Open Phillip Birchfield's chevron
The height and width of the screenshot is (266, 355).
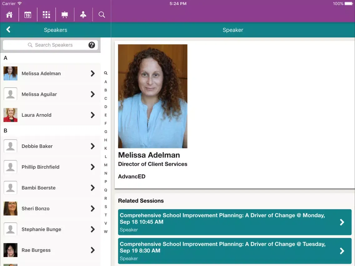pyautogui.click(x=92, y=167)
